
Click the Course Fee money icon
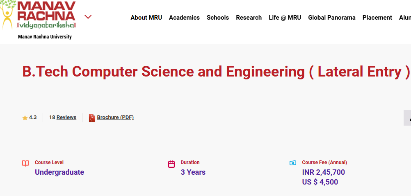(x=293, y=163)
